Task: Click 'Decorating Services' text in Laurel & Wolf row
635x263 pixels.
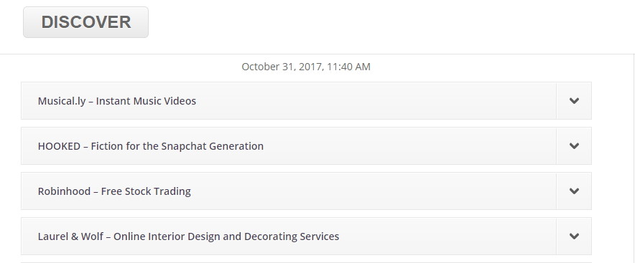Action: click(x=290, y=236)
